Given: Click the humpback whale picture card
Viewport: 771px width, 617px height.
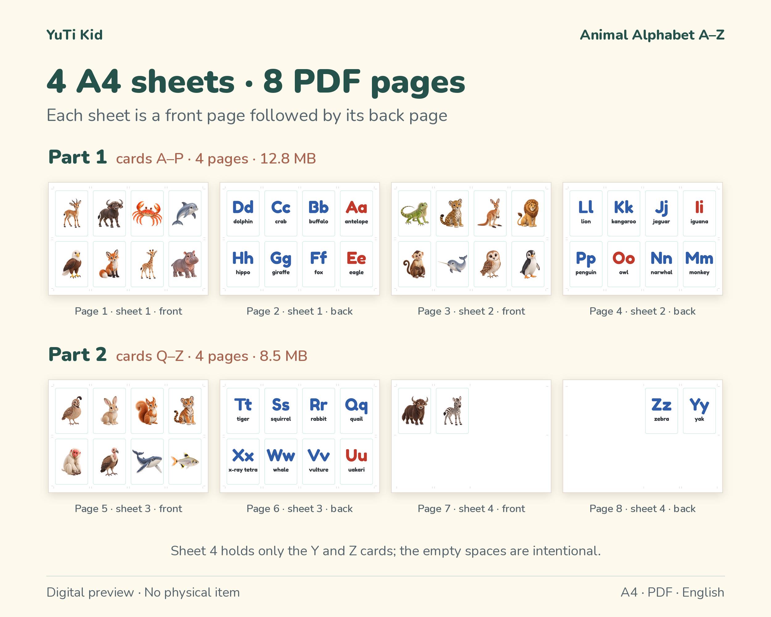Looking at the screenshot, I should tap(147, 462).
